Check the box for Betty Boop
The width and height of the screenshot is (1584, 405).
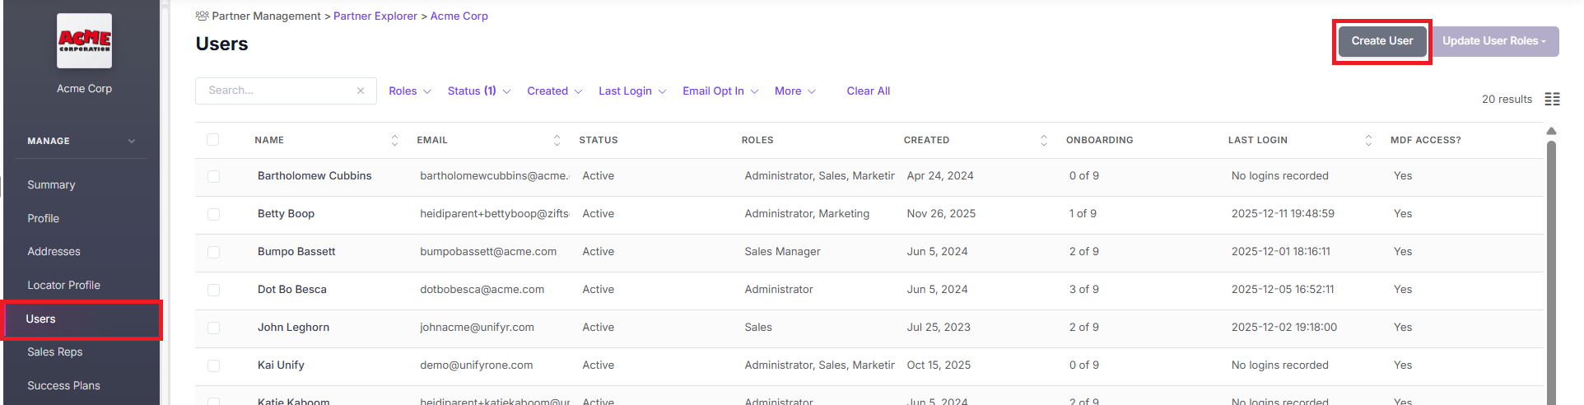[213, 214]
